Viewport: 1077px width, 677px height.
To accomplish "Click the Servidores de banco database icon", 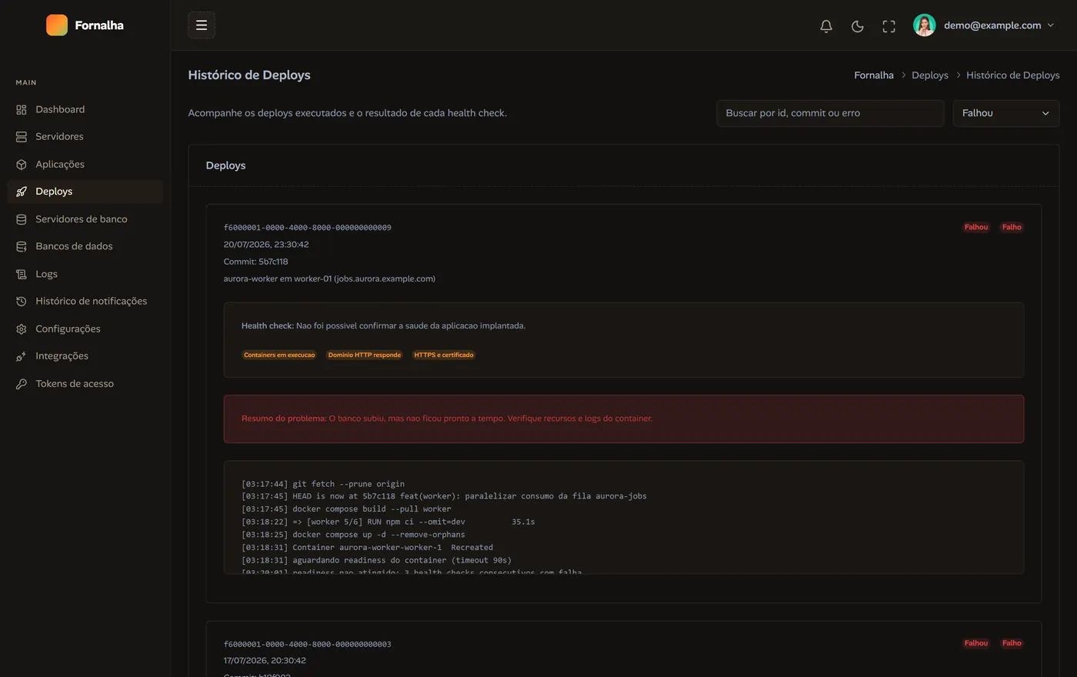I will click(x=22, y=219).
